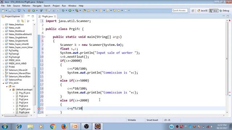Minimize the Project Explorer view

point(29,16)
